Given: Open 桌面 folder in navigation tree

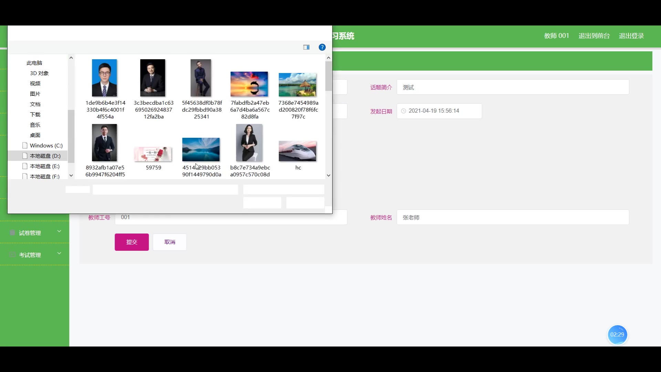Looking at the screenshot, I should click(x=35, y=135).
